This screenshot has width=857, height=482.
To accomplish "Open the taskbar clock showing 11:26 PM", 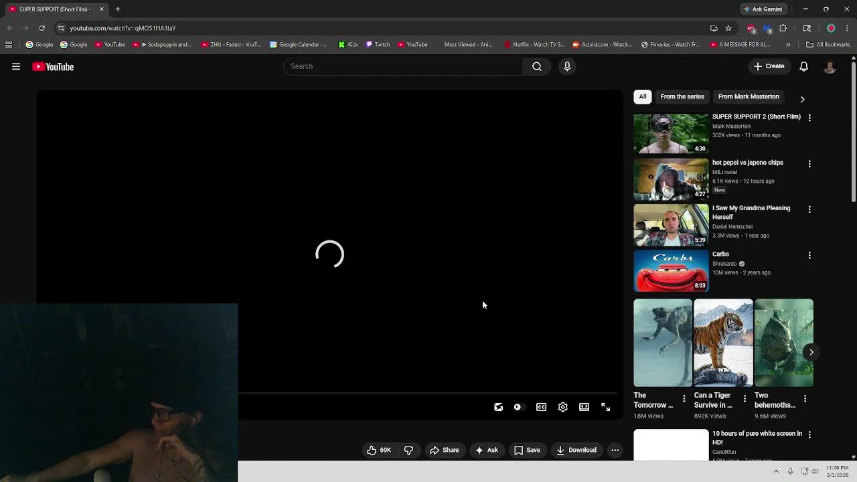I will click(837, 471).
